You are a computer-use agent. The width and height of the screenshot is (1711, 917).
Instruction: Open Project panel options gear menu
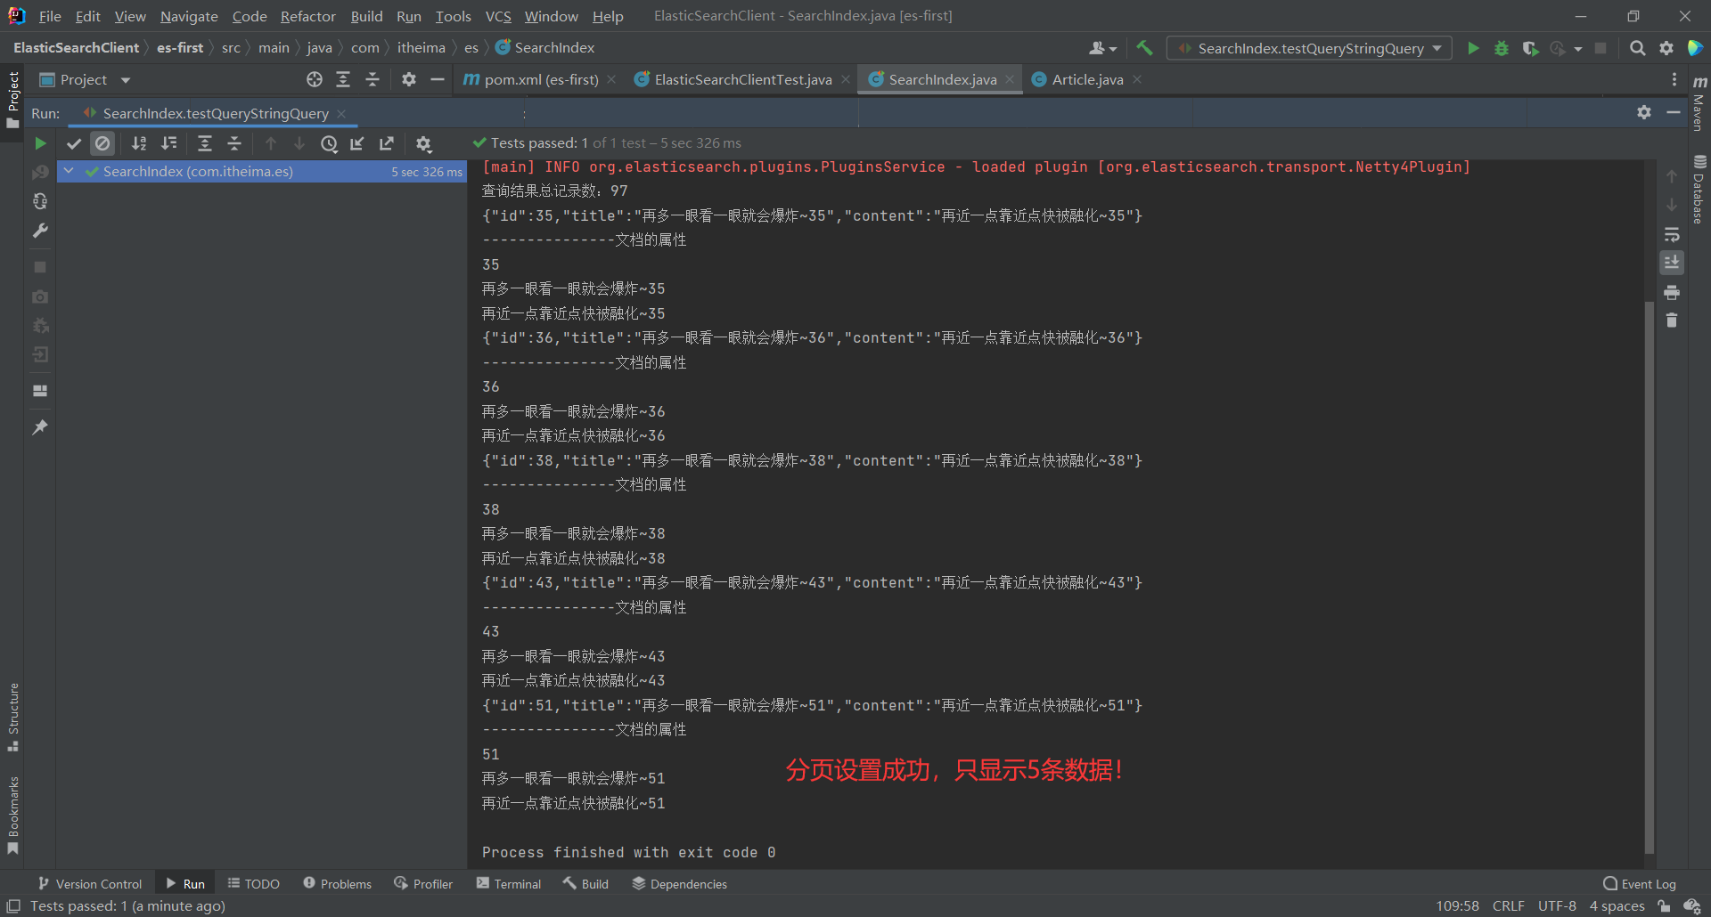(x=408, y=80)
